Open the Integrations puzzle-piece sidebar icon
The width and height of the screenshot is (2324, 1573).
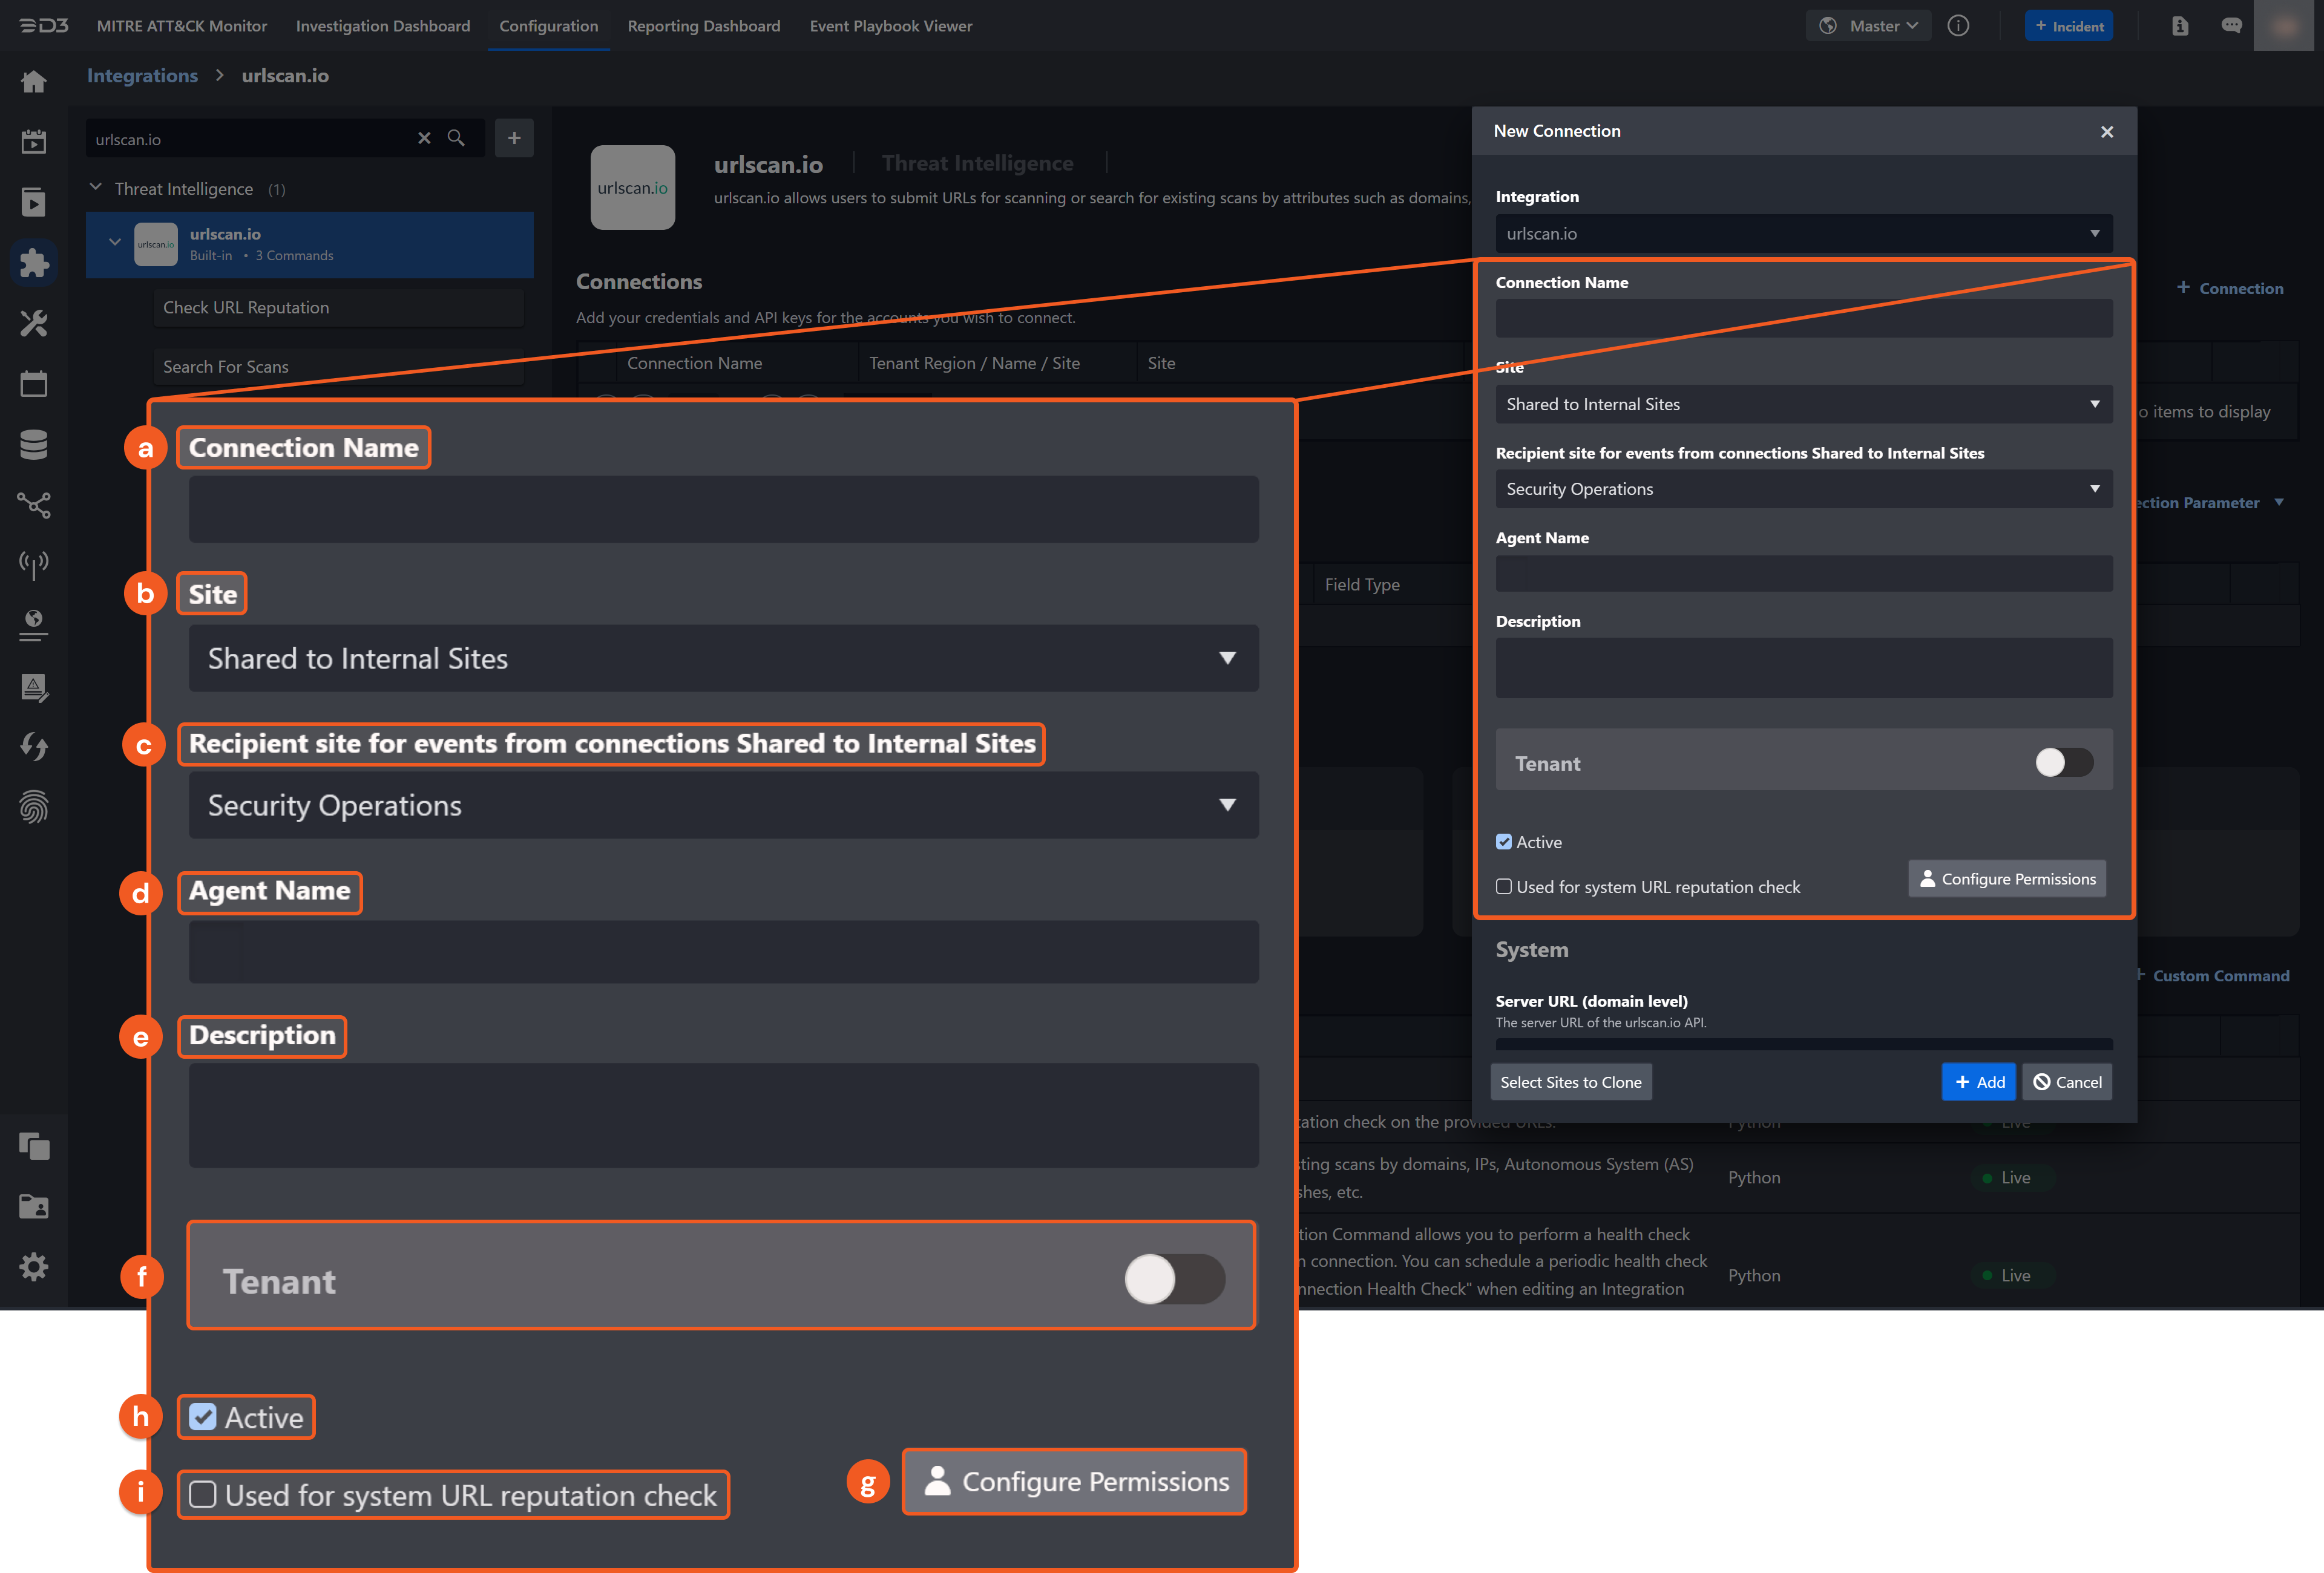pos(34,263)
